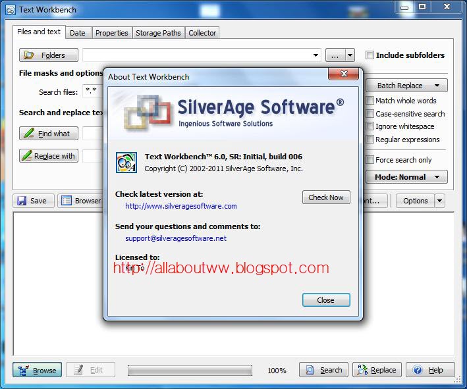The image size is (467, 389).
Task: Click the Text Workbench app icon in About dialog
Action: point(126,163)
